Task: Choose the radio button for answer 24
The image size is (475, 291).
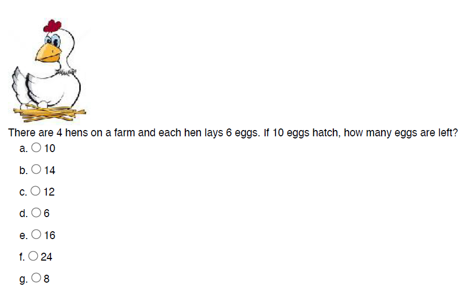Action: [x=34, y=257]
